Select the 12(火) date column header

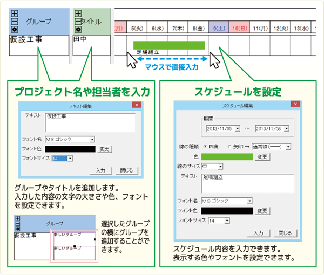coord(280,28)
